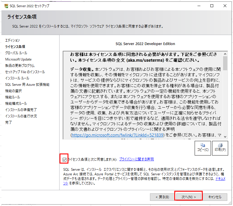The image size is (233, 206).
Task: Click the license text scrollbar thumb
Action: click(x=225, y=63)
